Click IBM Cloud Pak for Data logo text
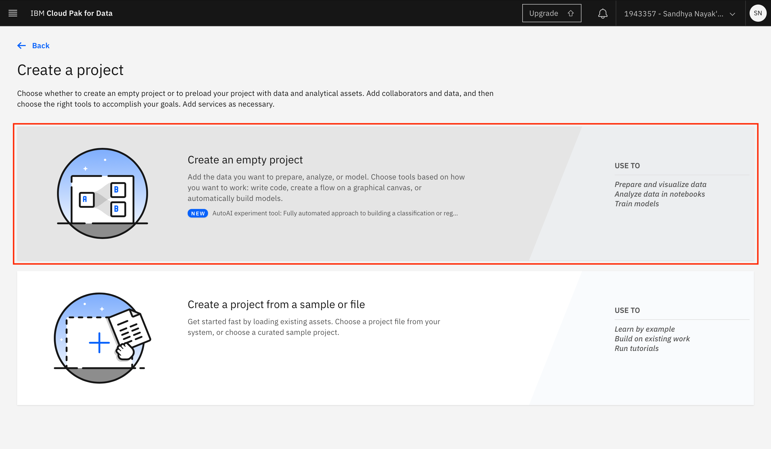Screen dimensions: 771x449 pyautogui.click(x=71, y=13)
